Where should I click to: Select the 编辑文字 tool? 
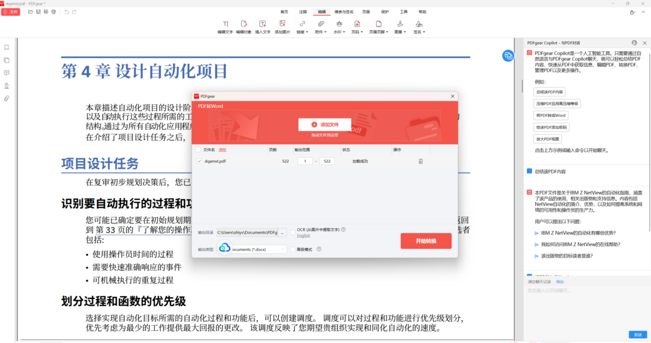[x=225, y=27]
